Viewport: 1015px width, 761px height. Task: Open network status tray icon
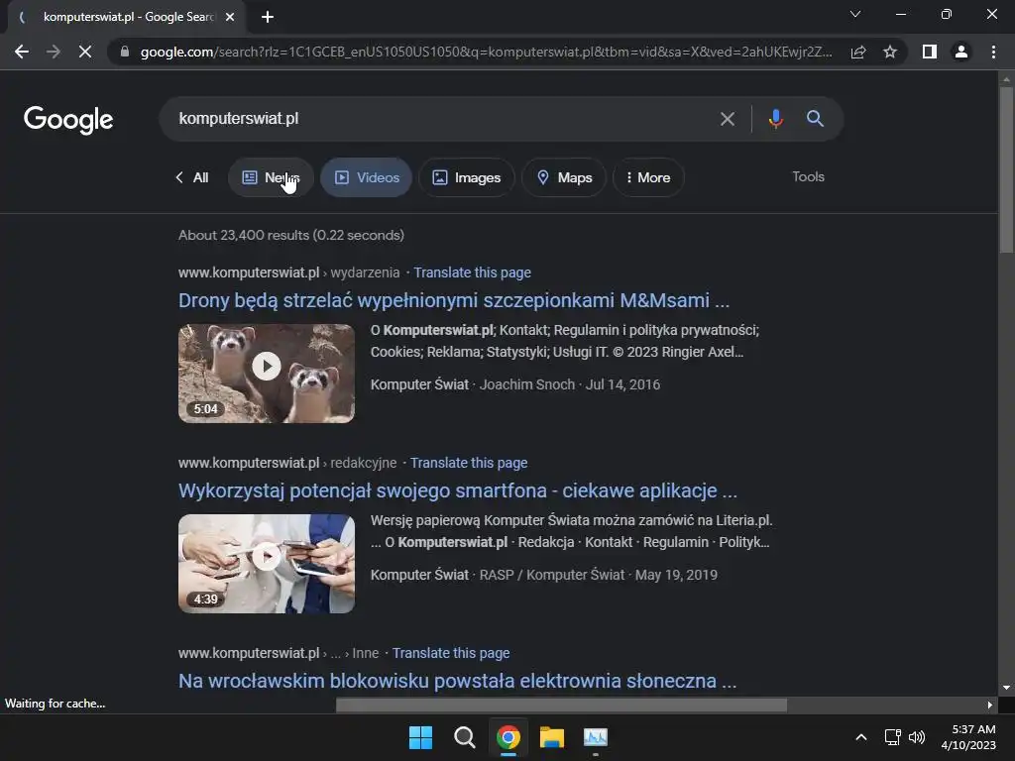pyautogui.click(x=893, y=737)
